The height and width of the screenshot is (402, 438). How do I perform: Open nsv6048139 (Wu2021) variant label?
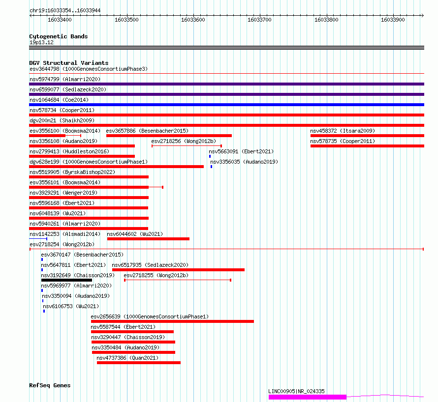58,213
